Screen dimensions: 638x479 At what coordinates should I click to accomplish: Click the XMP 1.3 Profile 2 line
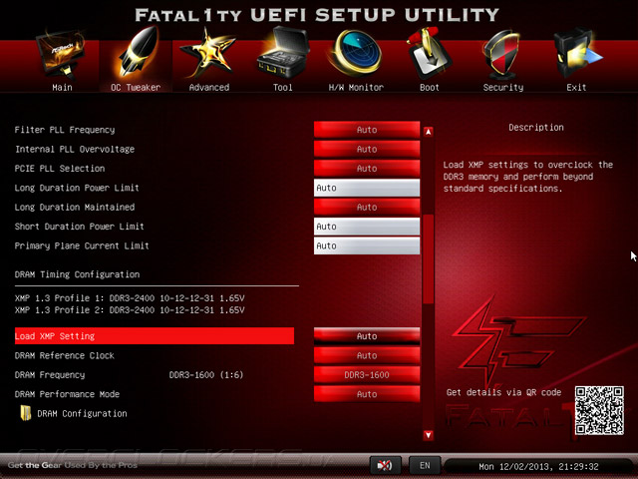click(130, 310)
